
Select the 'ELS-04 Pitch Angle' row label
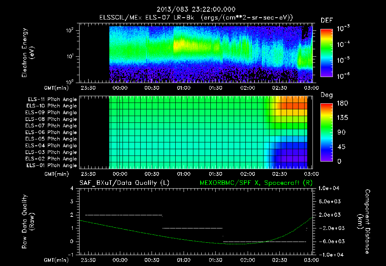[x=51, y=146]
